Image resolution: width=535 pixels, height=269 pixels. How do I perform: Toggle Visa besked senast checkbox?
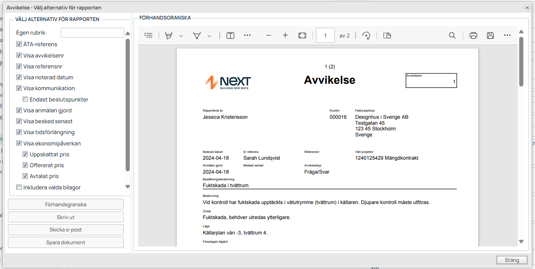coord(19,121)
